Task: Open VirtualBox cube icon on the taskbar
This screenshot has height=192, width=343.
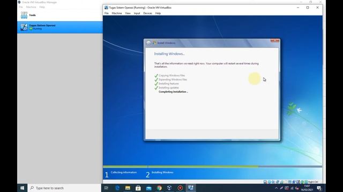Action: point(169,188)
